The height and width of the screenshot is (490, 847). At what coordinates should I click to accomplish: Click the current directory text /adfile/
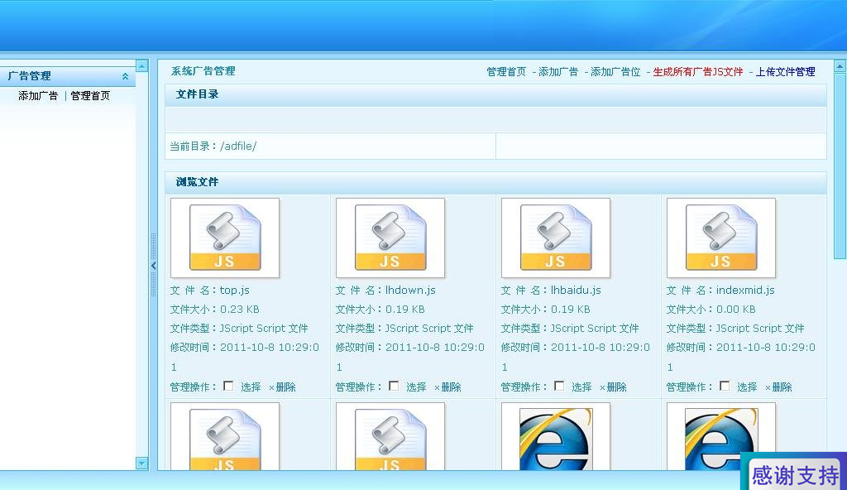238,146
